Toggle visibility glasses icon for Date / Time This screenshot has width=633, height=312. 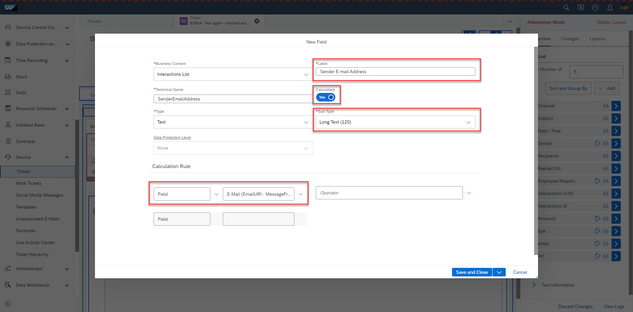tap(606, 131)
